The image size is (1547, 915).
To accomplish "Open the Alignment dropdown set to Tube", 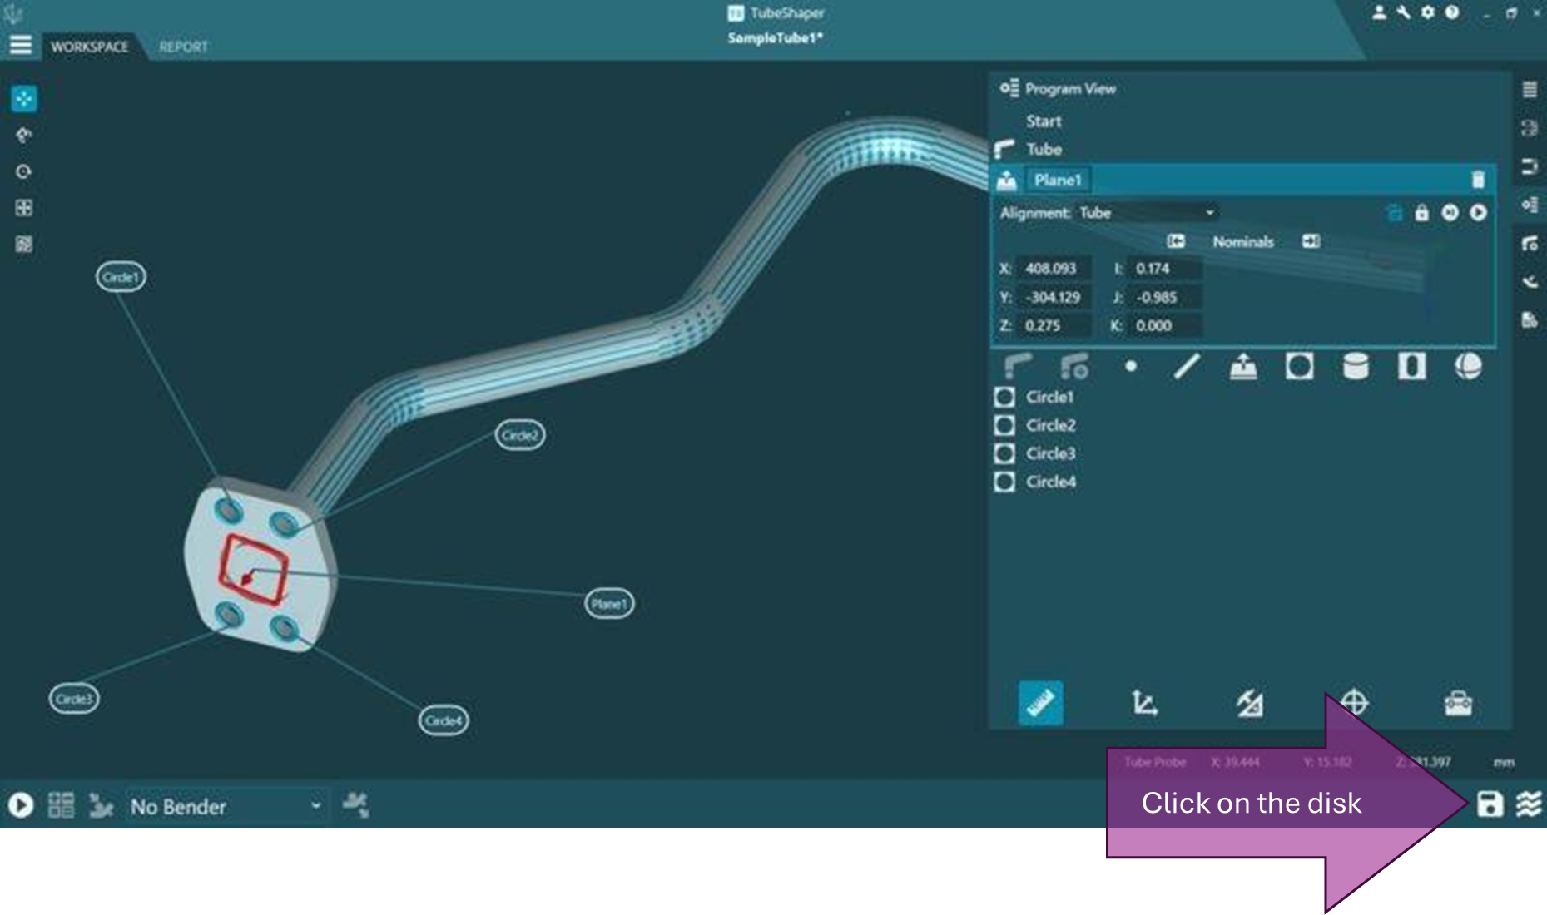I will click(x=1148, y=213).
